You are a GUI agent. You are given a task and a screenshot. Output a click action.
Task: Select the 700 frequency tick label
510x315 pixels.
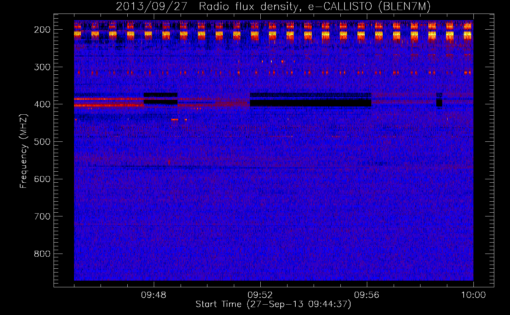(42, 216)
